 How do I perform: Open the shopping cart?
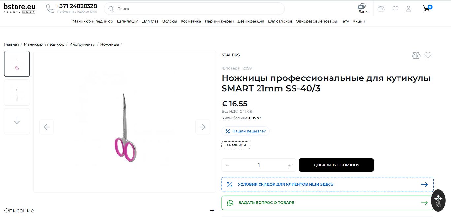pyautogui.click(x=427, y=9)
